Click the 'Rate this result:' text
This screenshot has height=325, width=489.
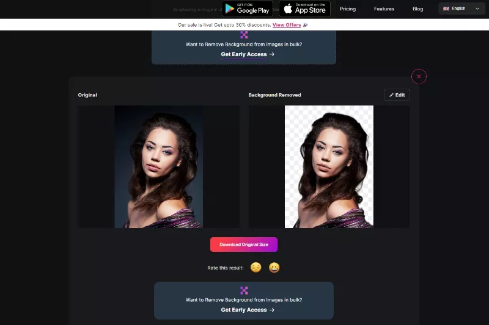226,268
